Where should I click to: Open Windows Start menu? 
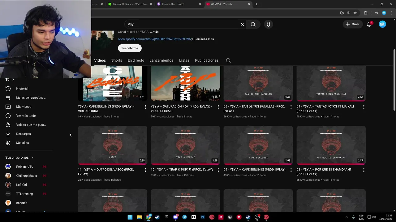(130, 217)
